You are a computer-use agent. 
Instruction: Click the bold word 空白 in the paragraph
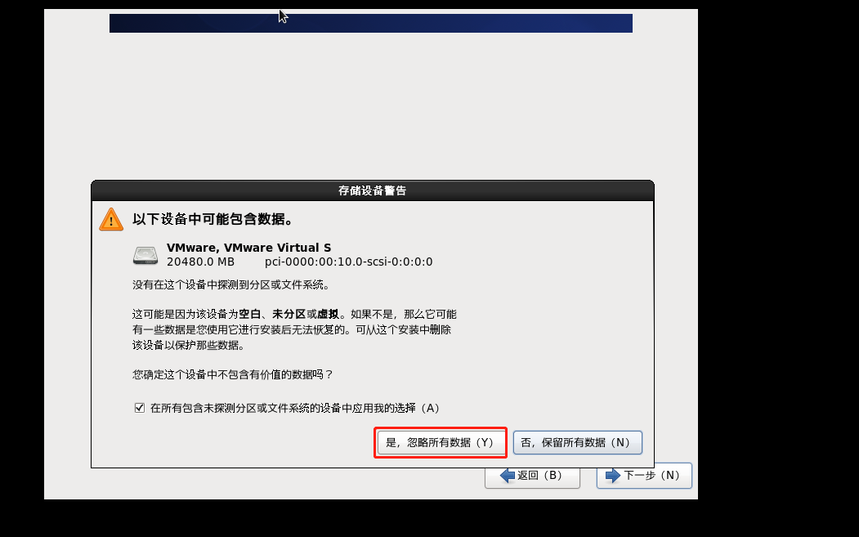250,314
